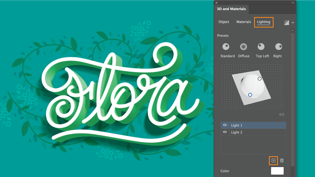Select the Light 1 row

[x=253, y=125]
